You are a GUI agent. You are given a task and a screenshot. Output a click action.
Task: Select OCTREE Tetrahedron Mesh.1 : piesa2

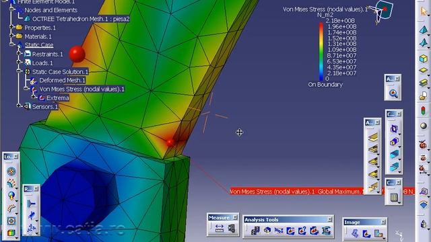[x=81, y=19]
